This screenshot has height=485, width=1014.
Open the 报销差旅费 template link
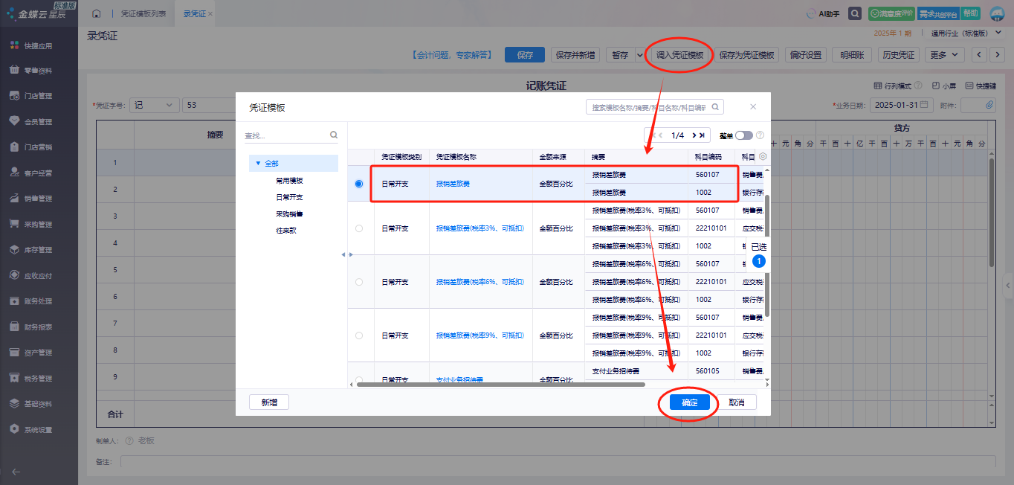(x=453, y=184)
